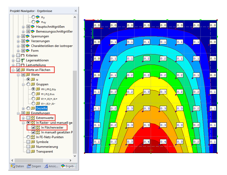Switch to the Daten tab
The width and height of the screenshot is (227, 175).
coord(18,166)
